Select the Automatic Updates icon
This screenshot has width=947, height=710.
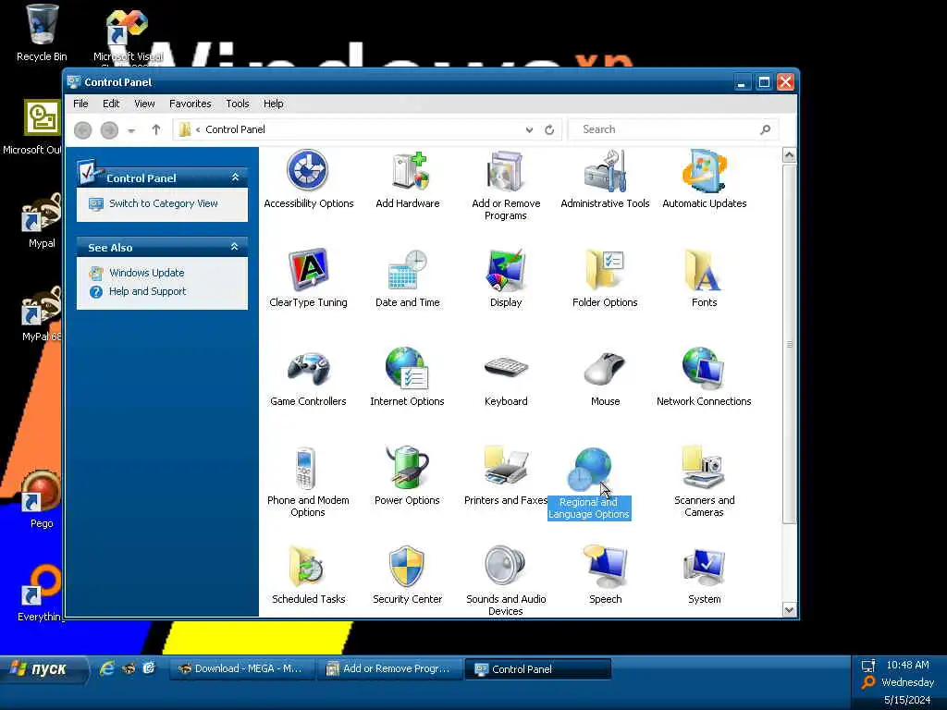pyautogui.click(x=704, y=179)
